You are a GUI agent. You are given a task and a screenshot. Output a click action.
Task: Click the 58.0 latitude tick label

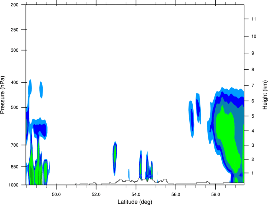coord(216,195)
